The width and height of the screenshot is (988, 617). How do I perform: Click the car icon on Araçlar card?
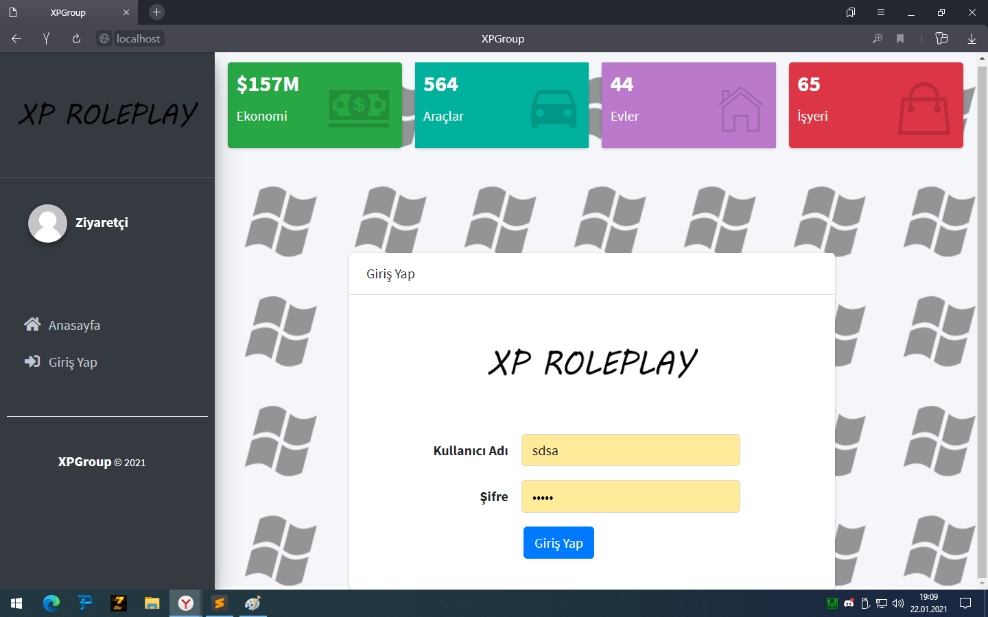[x=554, y=108]
